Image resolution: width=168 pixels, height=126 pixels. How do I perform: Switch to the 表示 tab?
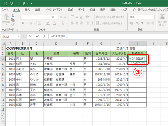pos(102,10)
